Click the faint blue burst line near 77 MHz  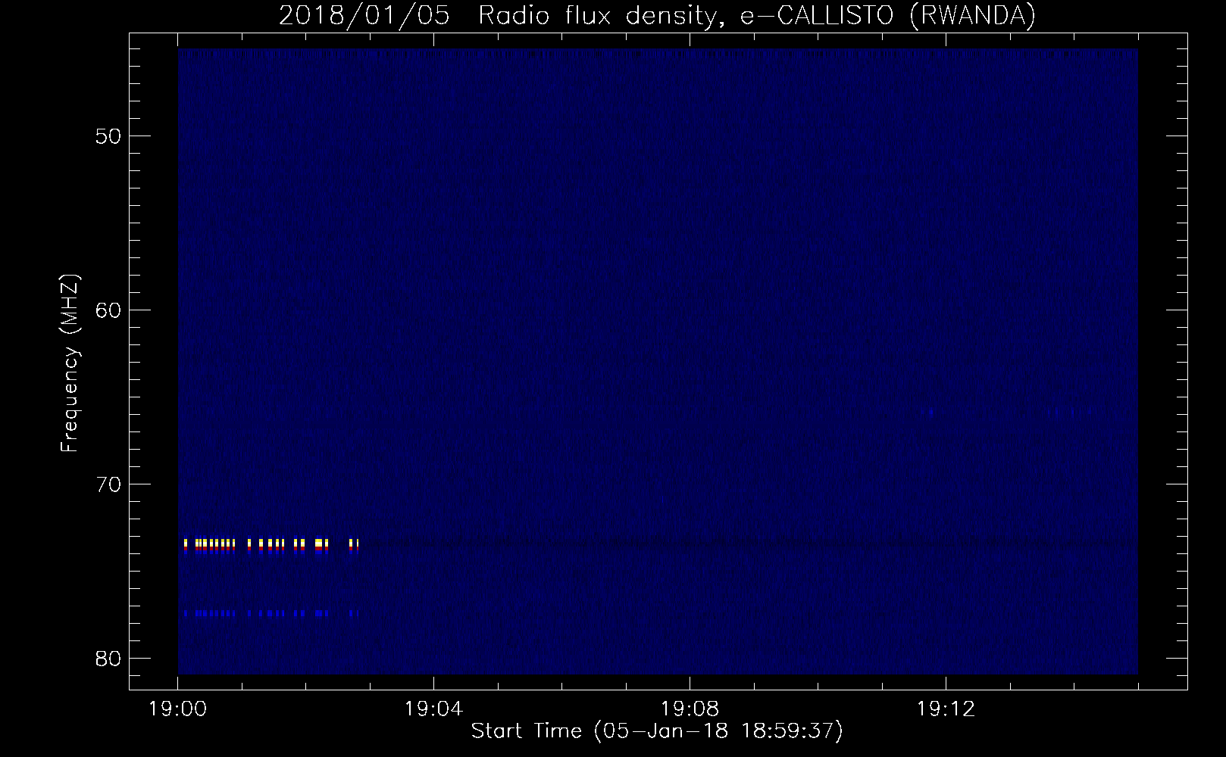click(x=271, y=613)
